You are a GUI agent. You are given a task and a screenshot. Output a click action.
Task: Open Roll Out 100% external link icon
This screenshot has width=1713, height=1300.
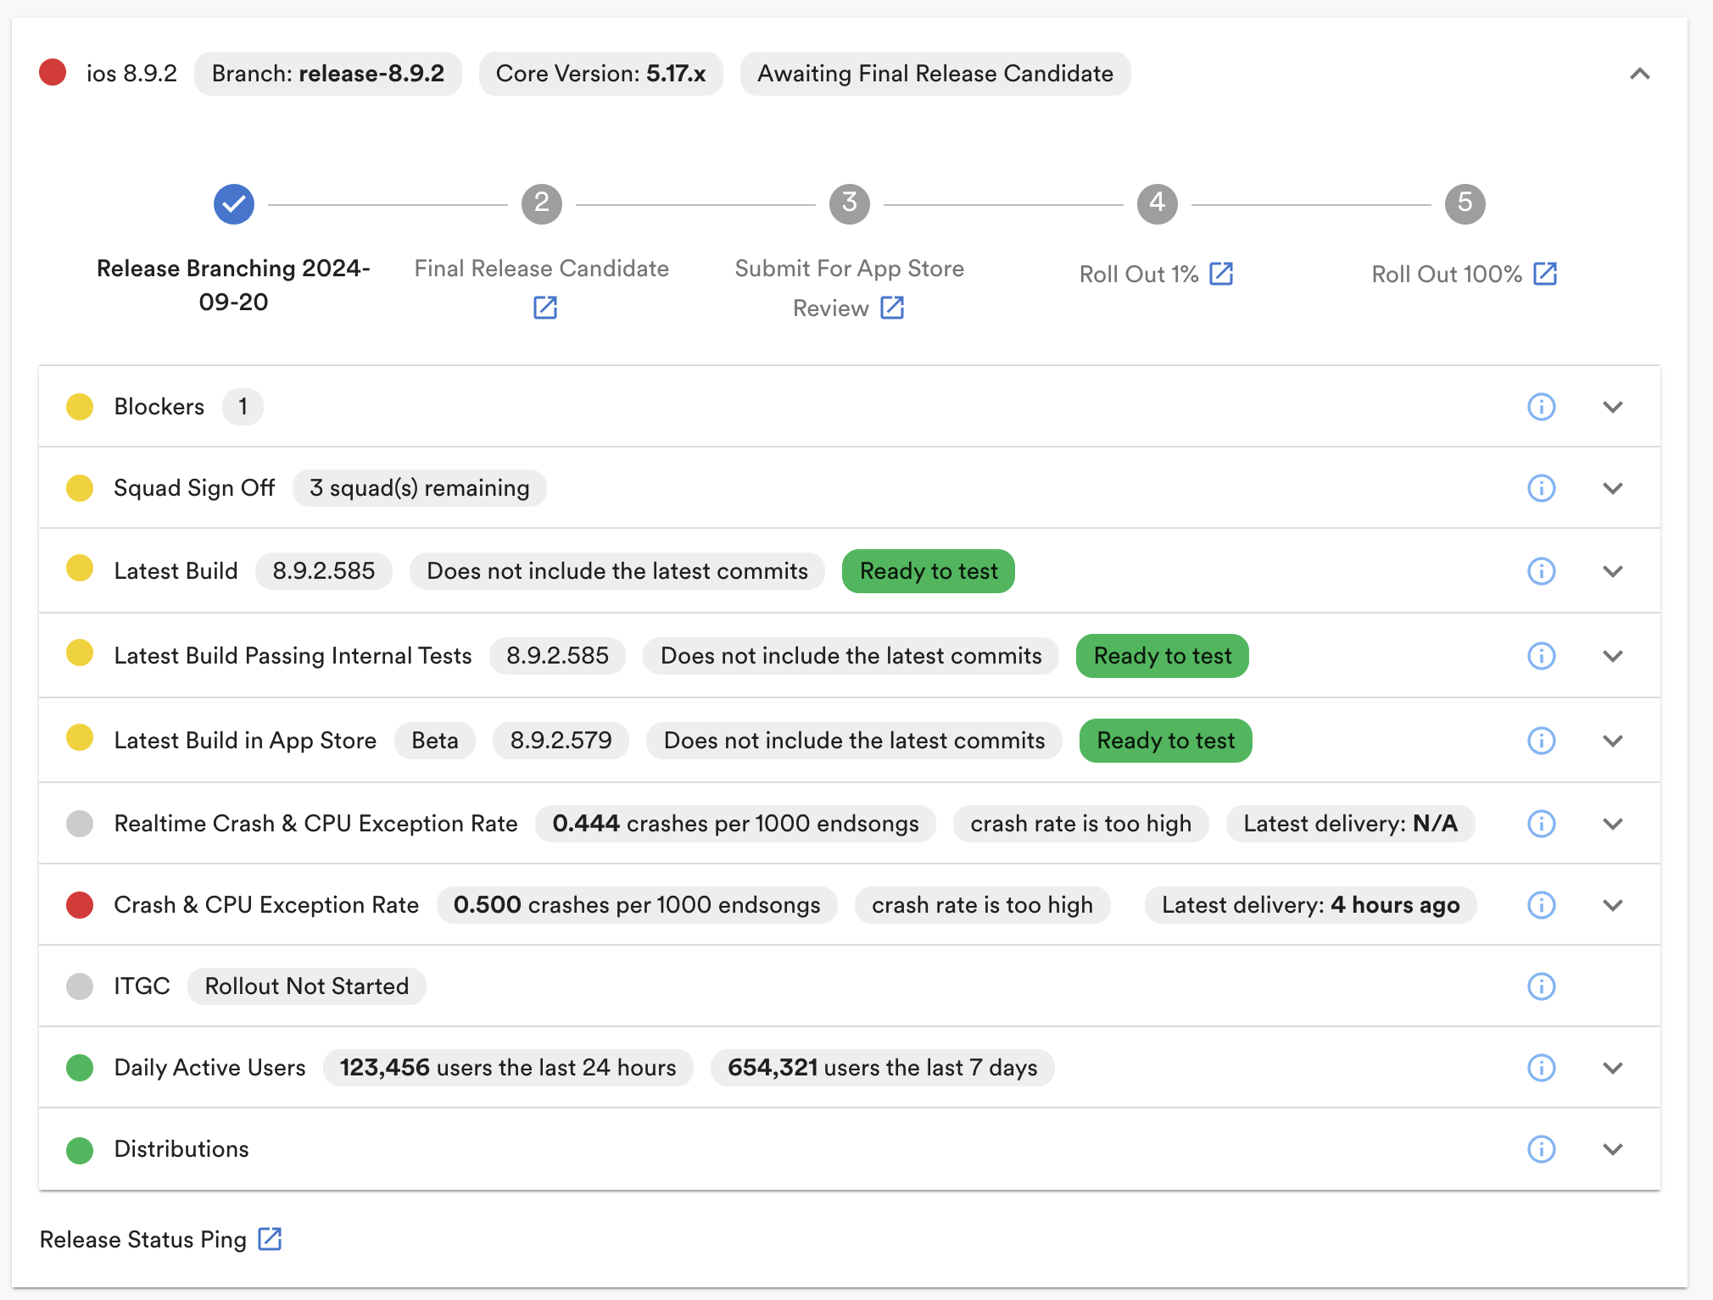pos(1545,274)
